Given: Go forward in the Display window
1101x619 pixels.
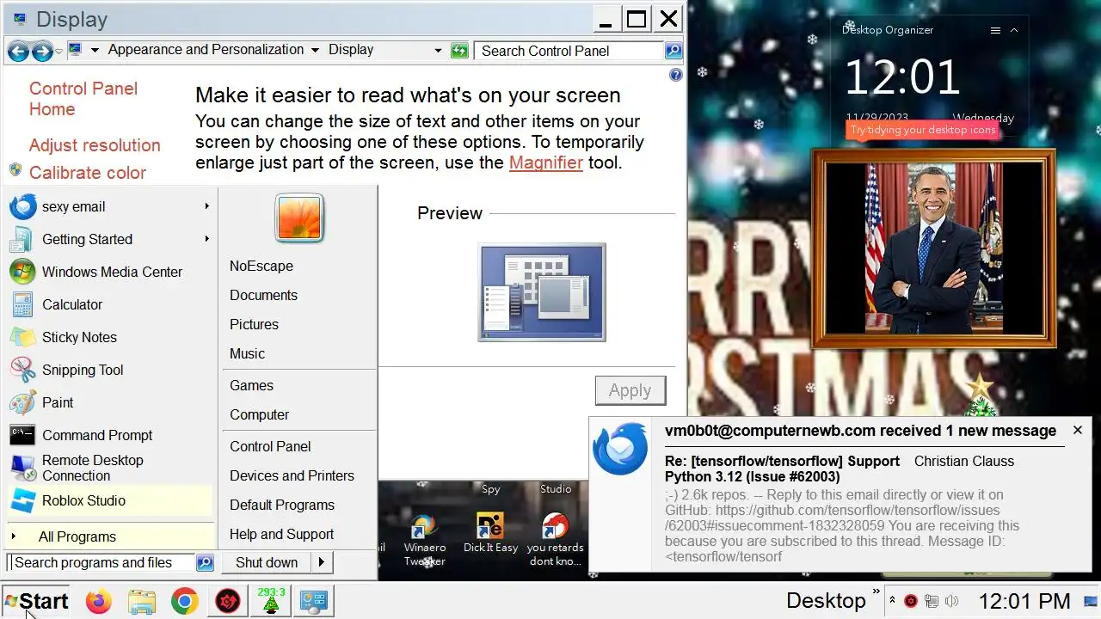Looking at the screenshot, I should point(41,51).
